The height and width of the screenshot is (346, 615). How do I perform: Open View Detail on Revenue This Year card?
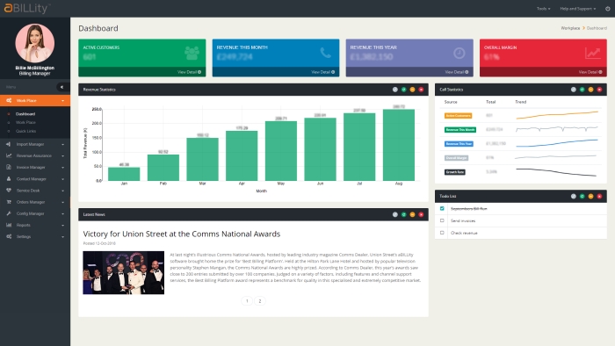tap(457, 72)
